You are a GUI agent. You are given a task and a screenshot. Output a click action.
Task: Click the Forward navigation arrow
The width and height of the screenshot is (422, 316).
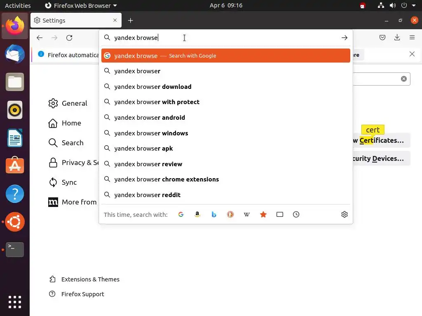pyautogui.click(x=54, y=37)
